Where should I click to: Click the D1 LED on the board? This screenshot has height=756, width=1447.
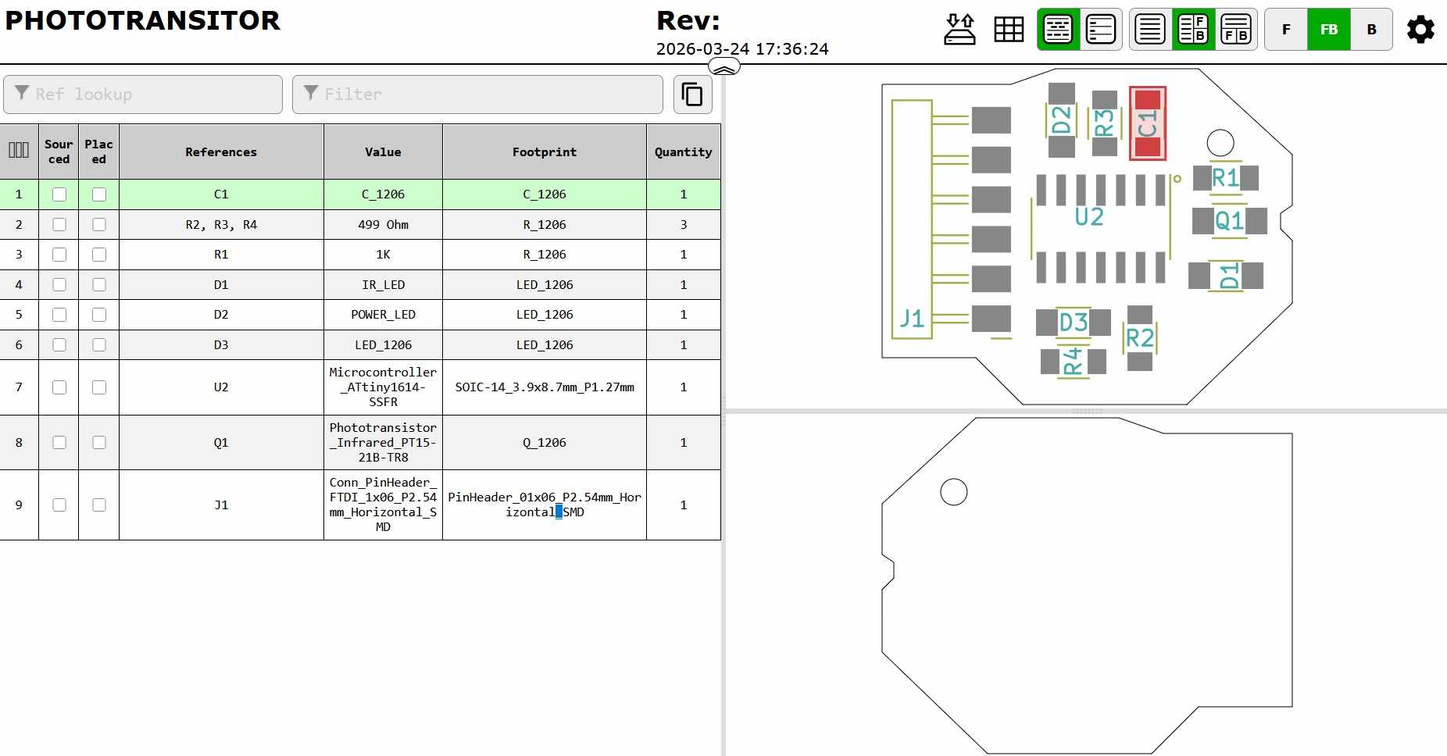click(x=1226, y=276)
